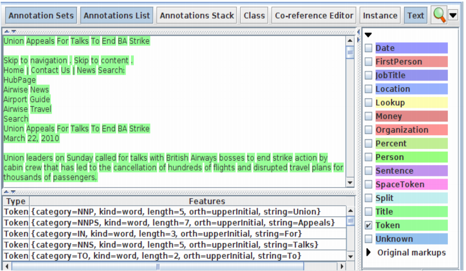Click the Type column header
This screenshot has width=466, height=271.
[x=15, y=201]
